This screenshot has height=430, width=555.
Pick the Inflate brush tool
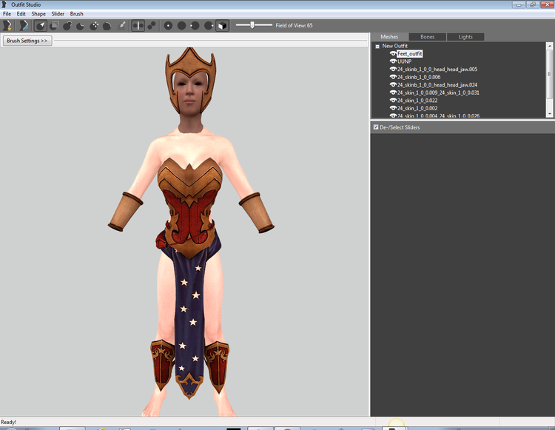[x=67, y=25]
